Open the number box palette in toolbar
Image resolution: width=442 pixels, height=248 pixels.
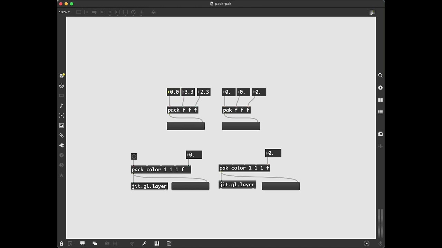118,12
